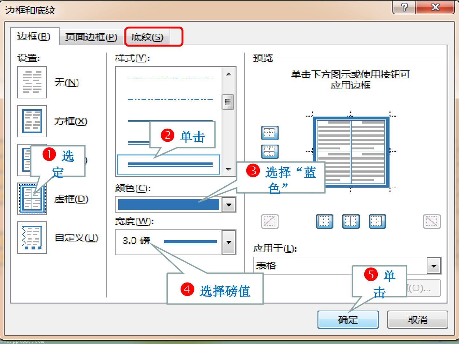
Task: Click the table preview diagram
Action: coord(351,152)
